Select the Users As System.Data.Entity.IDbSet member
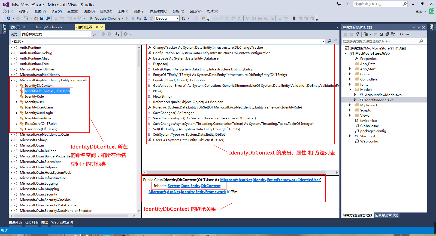 (189, 140)
